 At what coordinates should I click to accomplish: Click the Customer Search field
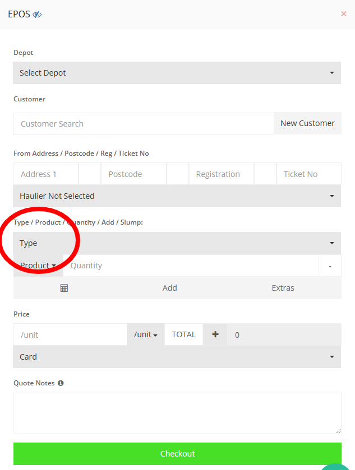[144, 124]
